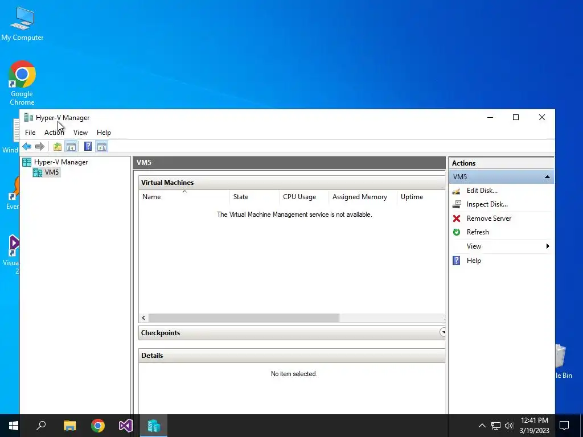This screenshot has height=437, width=583.
Task: Open the Action menu
Action: click(54, 132)
